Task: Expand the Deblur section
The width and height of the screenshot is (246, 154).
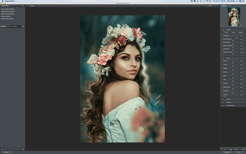Action: [223, 102]
